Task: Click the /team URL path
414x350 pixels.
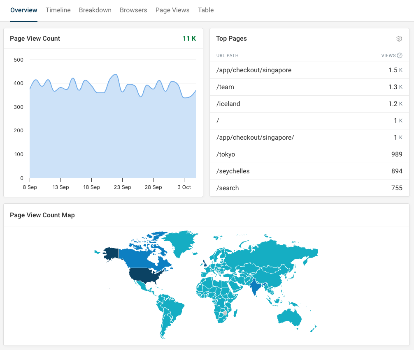Action: (x=225, y=87)
